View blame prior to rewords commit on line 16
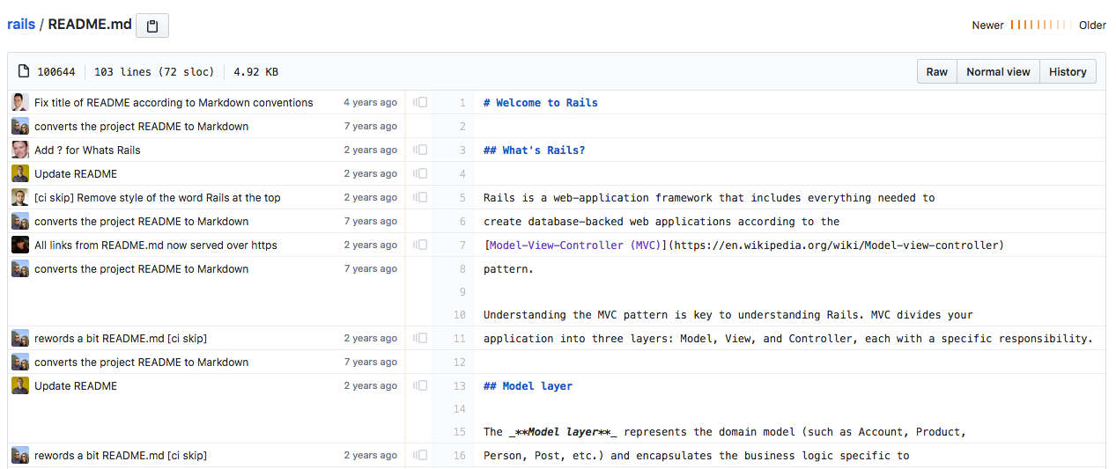This screenshot has width=1116, height=469. [420, 455]
